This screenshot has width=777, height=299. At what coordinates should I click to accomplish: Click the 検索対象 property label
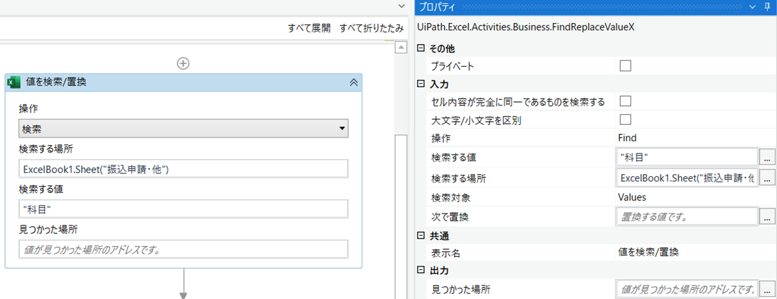451,198
